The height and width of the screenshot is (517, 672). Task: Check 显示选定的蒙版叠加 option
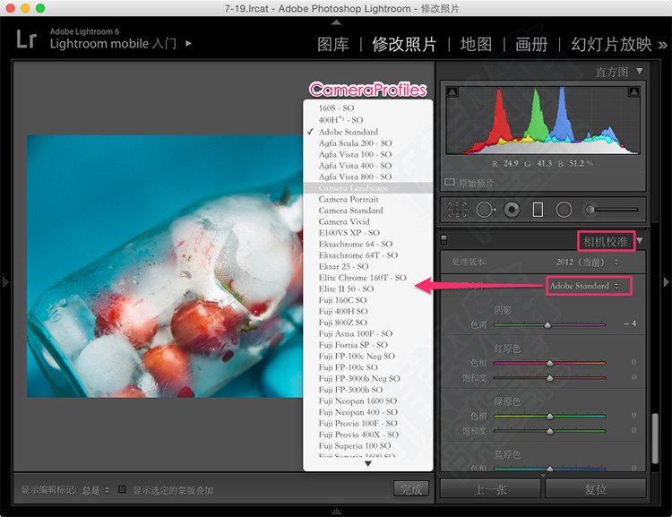[x=123, y=489]
